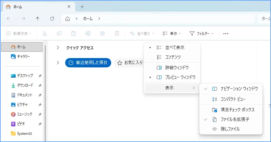271x142 pixels.
Task: Open 表示 view dropdown in toolbar
Action: click(172, 33)
